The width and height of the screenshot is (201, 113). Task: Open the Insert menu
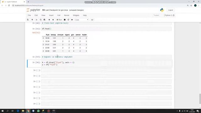tap(51, 15)
